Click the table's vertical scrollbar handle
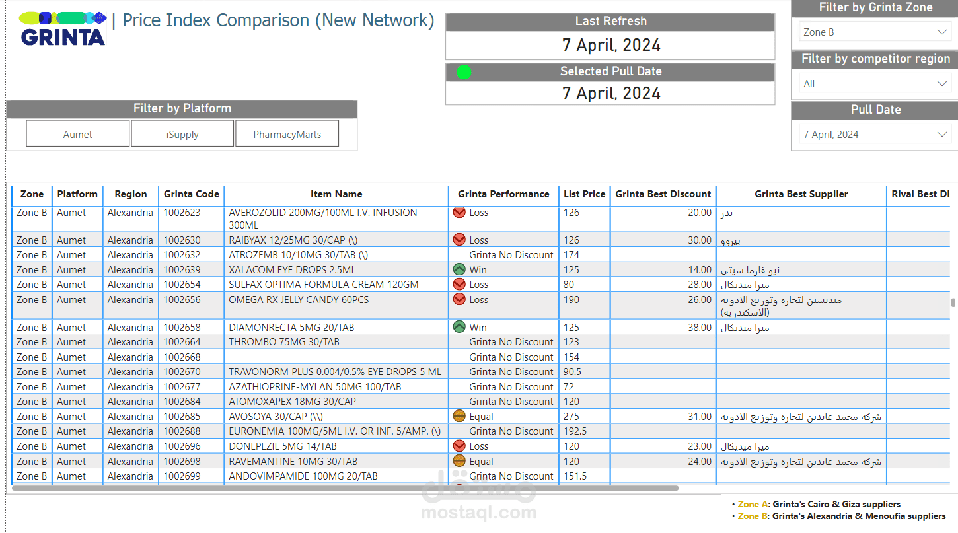The width and height of the screenshot is (958, 533). (953, 302)
